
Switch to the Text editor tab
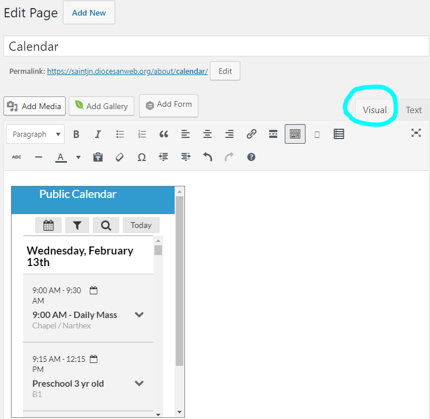click(413, 110)
